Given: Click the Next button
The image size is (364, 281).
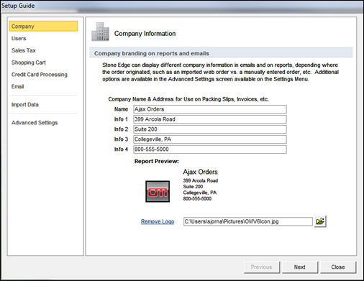Looking at the screenshot, I should pos(300,267).
